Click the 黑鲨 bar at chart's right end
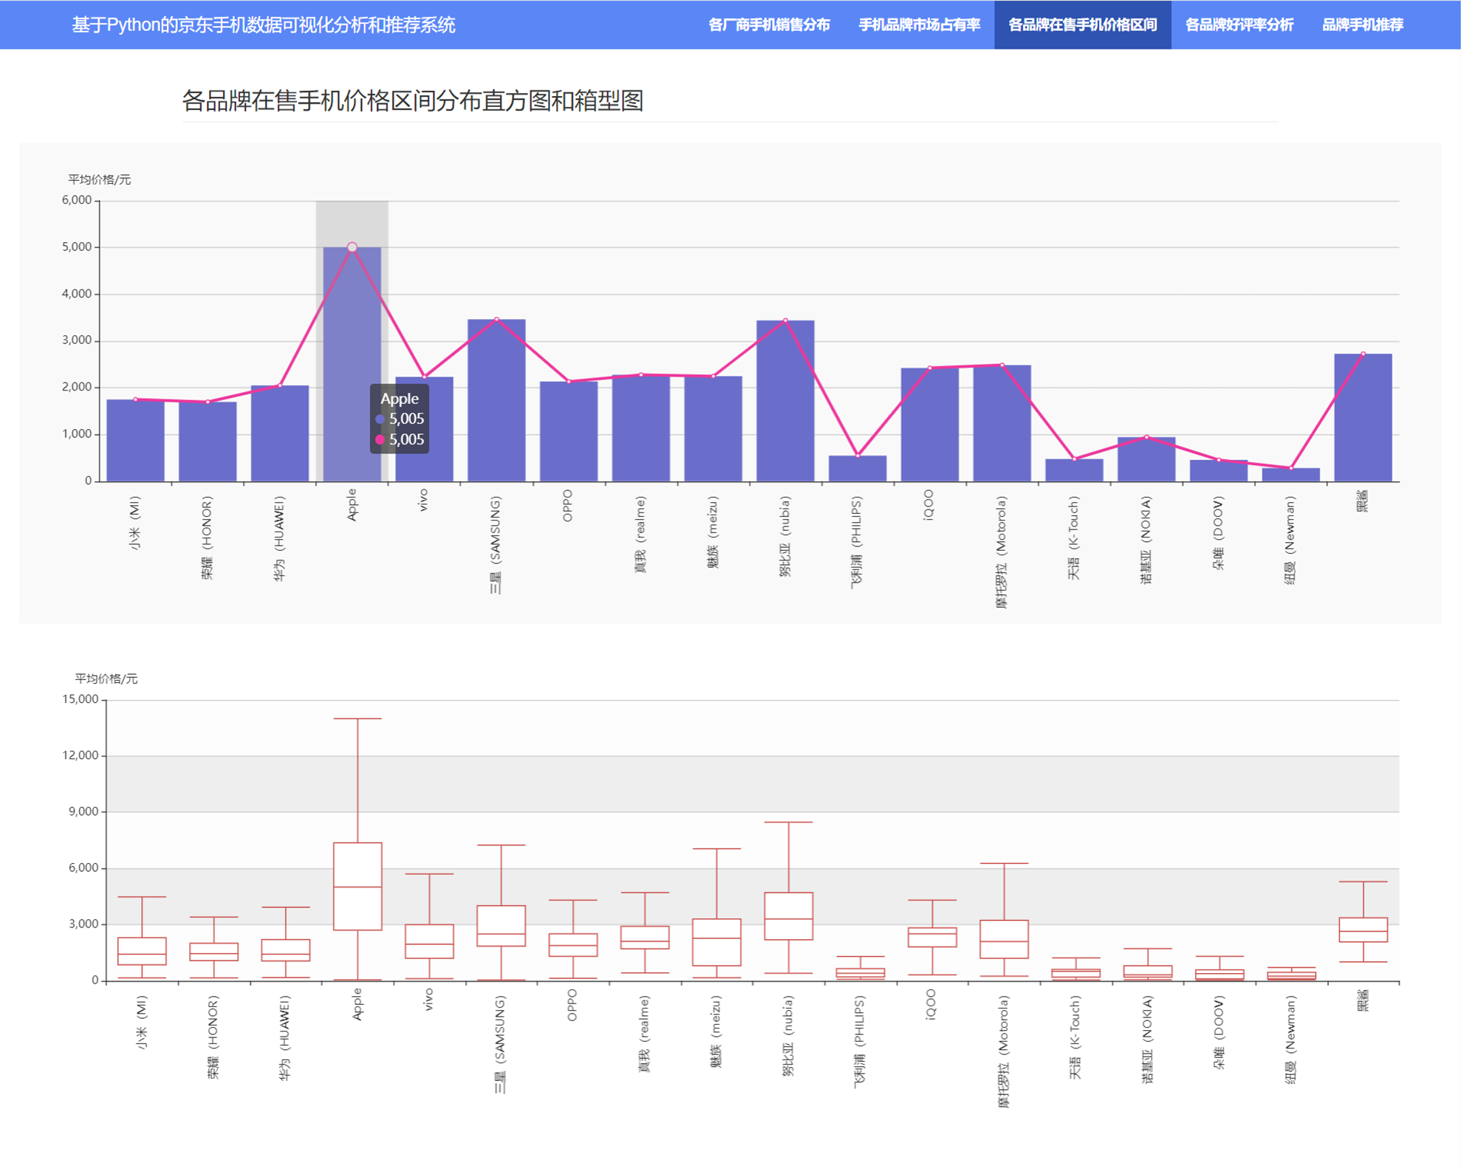This screenshot has width=1461, height=1171. pyautogui.click(x=1363, y=419)
